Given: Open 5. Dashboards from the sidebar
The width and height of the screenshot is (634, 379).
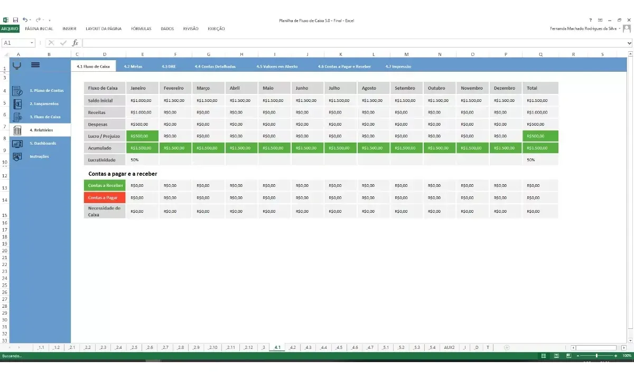Looking at the screenshot, I should (x=43, y=144).
